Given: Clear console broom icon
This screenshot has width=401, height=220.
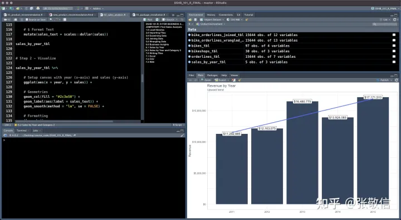Looking at the screenshot, I should tap(182, 135).
